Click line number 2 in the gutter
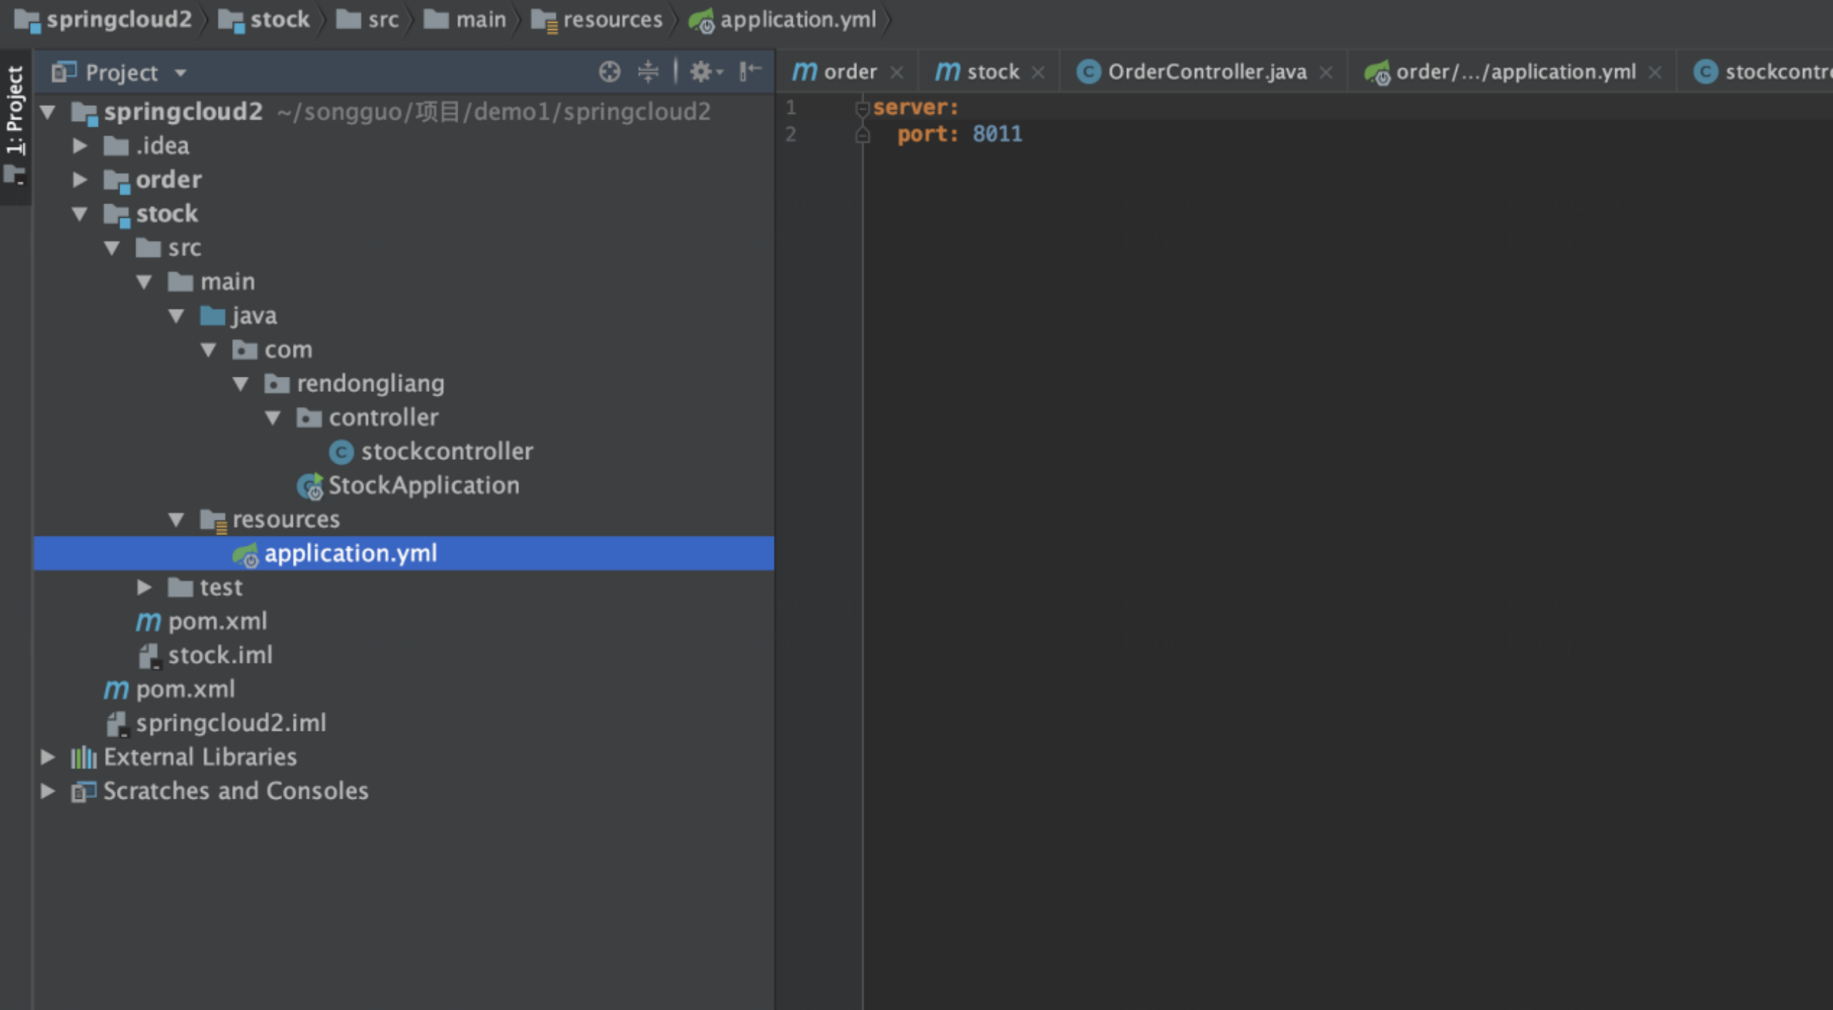Image resolution: width=1833 pixels, height=1010 pixels. [x=790, y=134]
